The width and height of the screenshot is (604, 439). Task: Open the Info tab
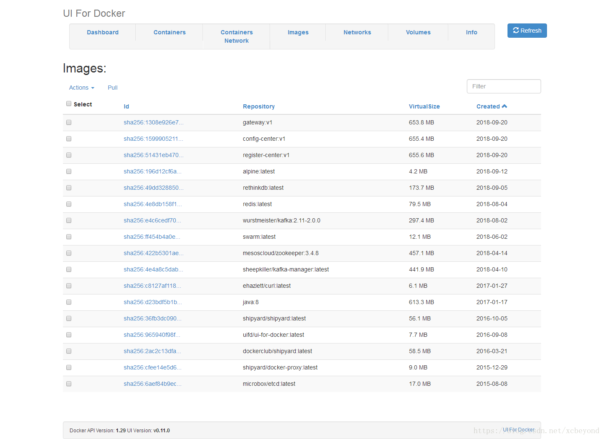pos(471,32)
